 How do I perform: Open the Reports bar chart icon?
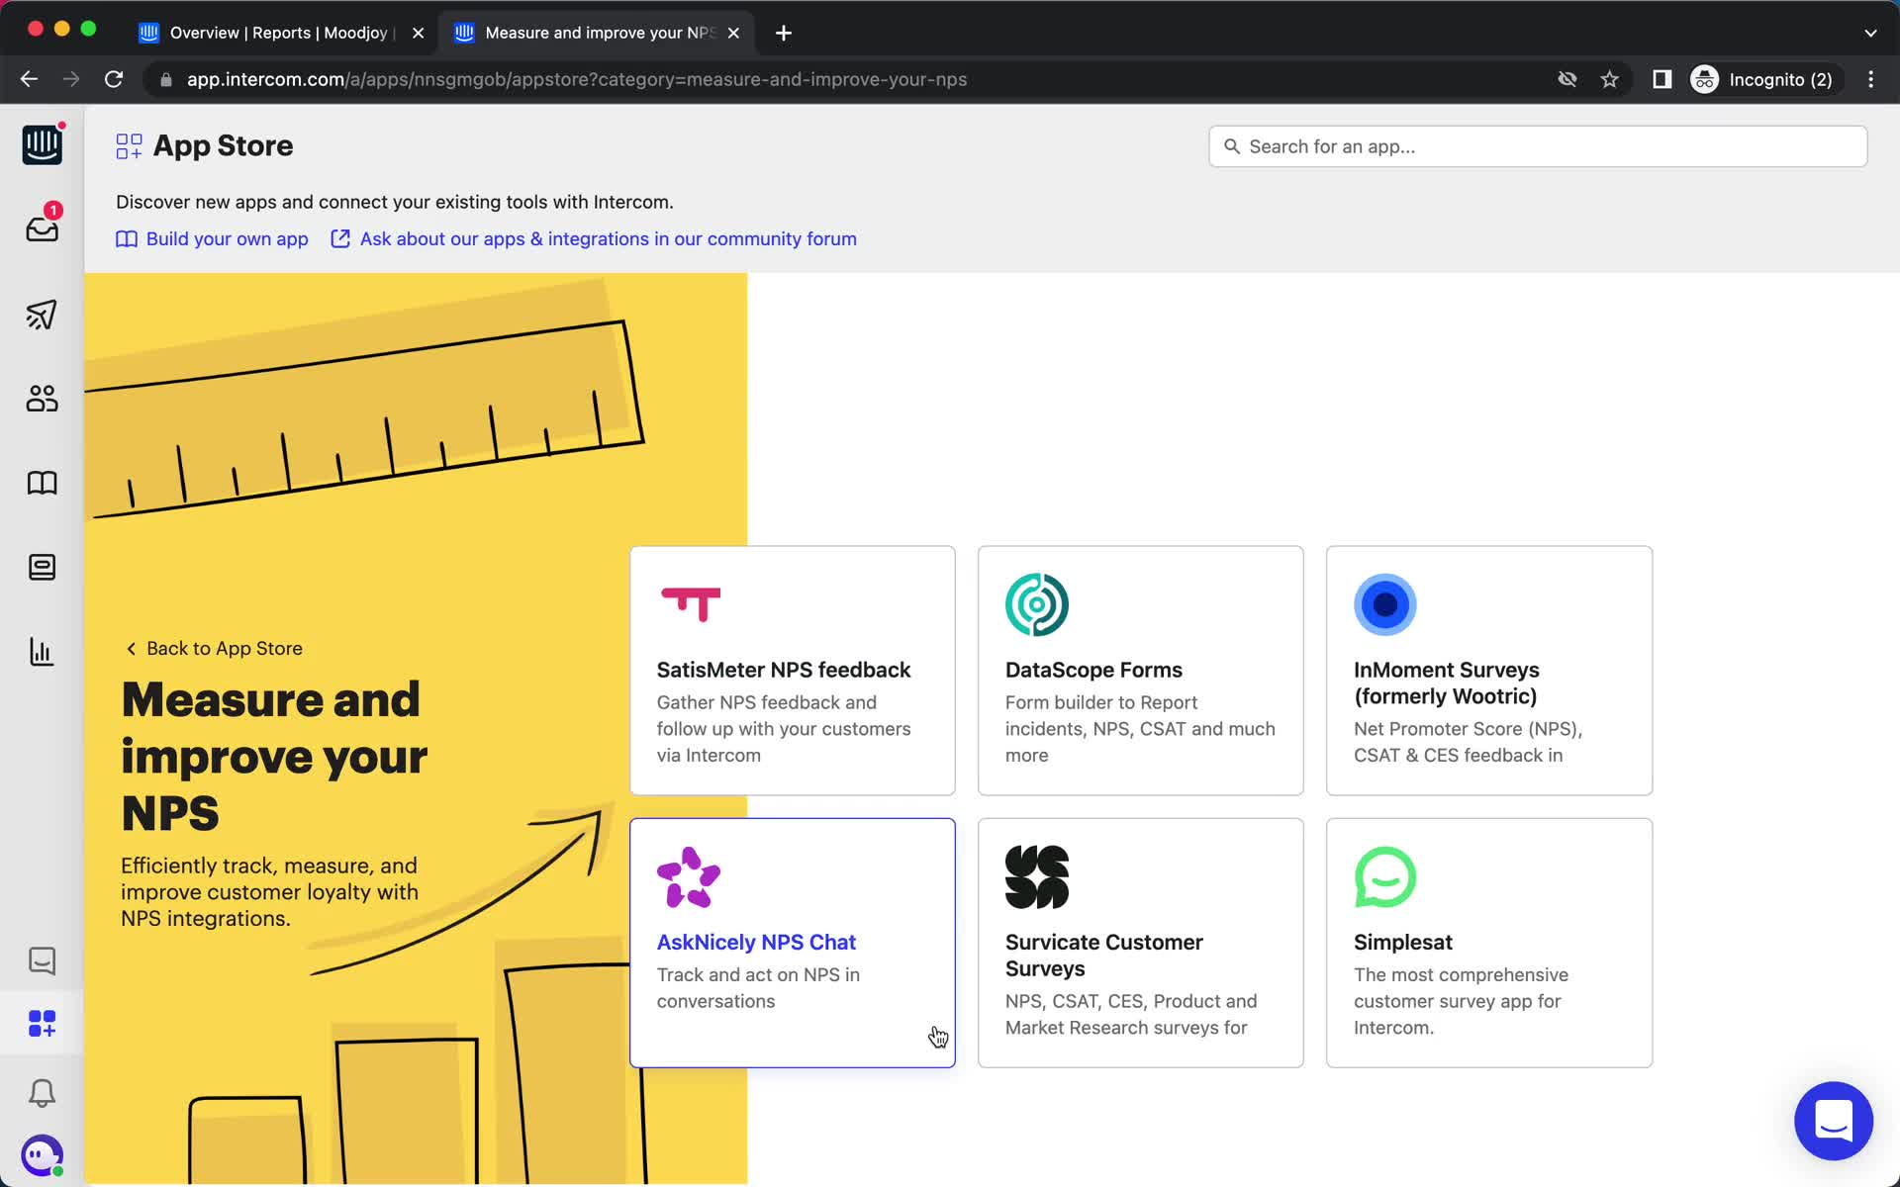pyautogui.click(x=42, y=652)
